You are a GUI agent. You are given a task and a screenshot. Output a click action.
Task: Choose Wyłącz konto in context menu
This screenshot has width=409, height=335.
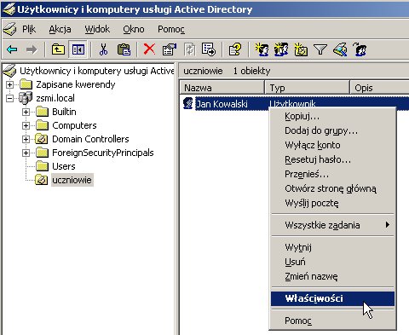click(x=332, y=145)
